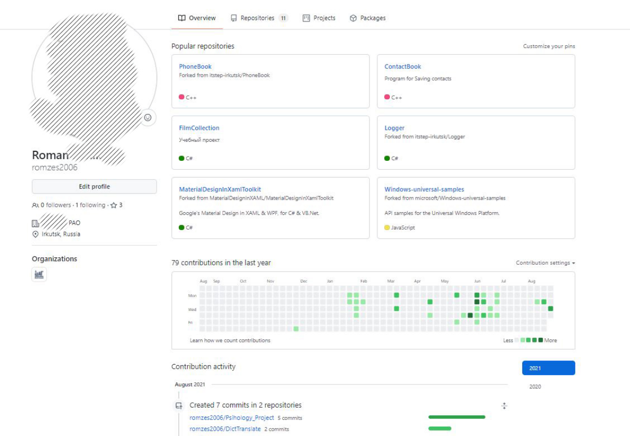630x436 pixels.
Task: Click the cube icon on Packages tab
Action: 354,18
